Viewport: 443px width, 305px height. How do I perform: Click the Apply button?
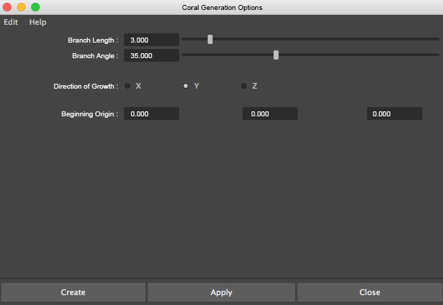221,292
